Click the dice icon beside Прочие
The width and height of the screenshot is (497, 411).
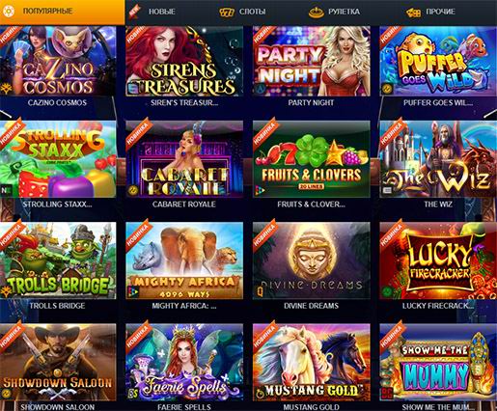pyautogui.click(x=413, y=13)
